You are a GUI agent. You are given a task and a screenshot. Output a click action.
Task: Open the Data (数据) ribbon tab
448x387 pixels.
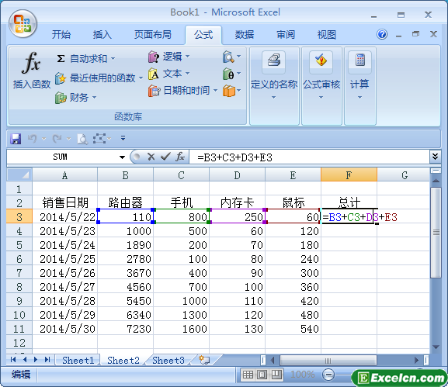pyautogui.click(x=245, y=35)
